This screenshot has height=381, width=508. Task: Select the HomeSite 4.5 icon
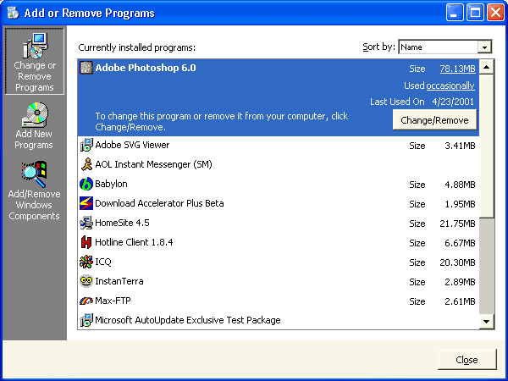(x=86, y=223)
